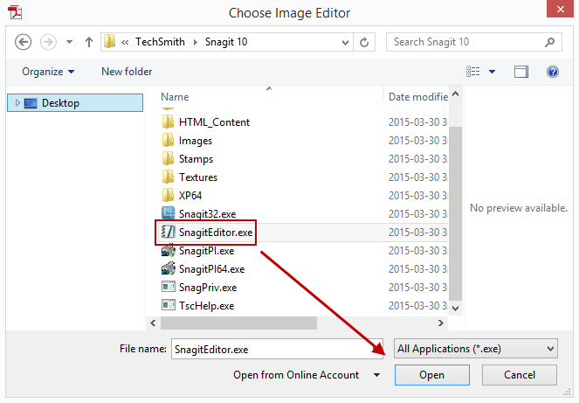The image size is (579, 403).
Task: Sort by Date modified column header
Action: point(418,97)
